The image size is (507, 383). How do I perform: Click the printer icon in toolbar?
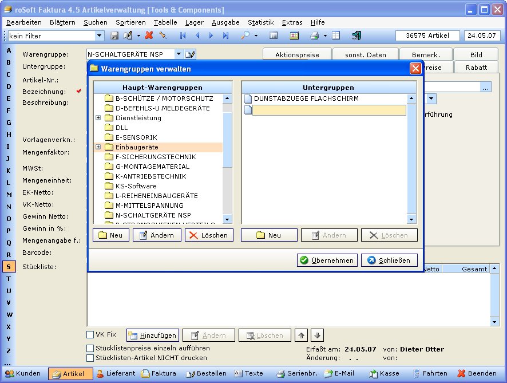[314, 35]
